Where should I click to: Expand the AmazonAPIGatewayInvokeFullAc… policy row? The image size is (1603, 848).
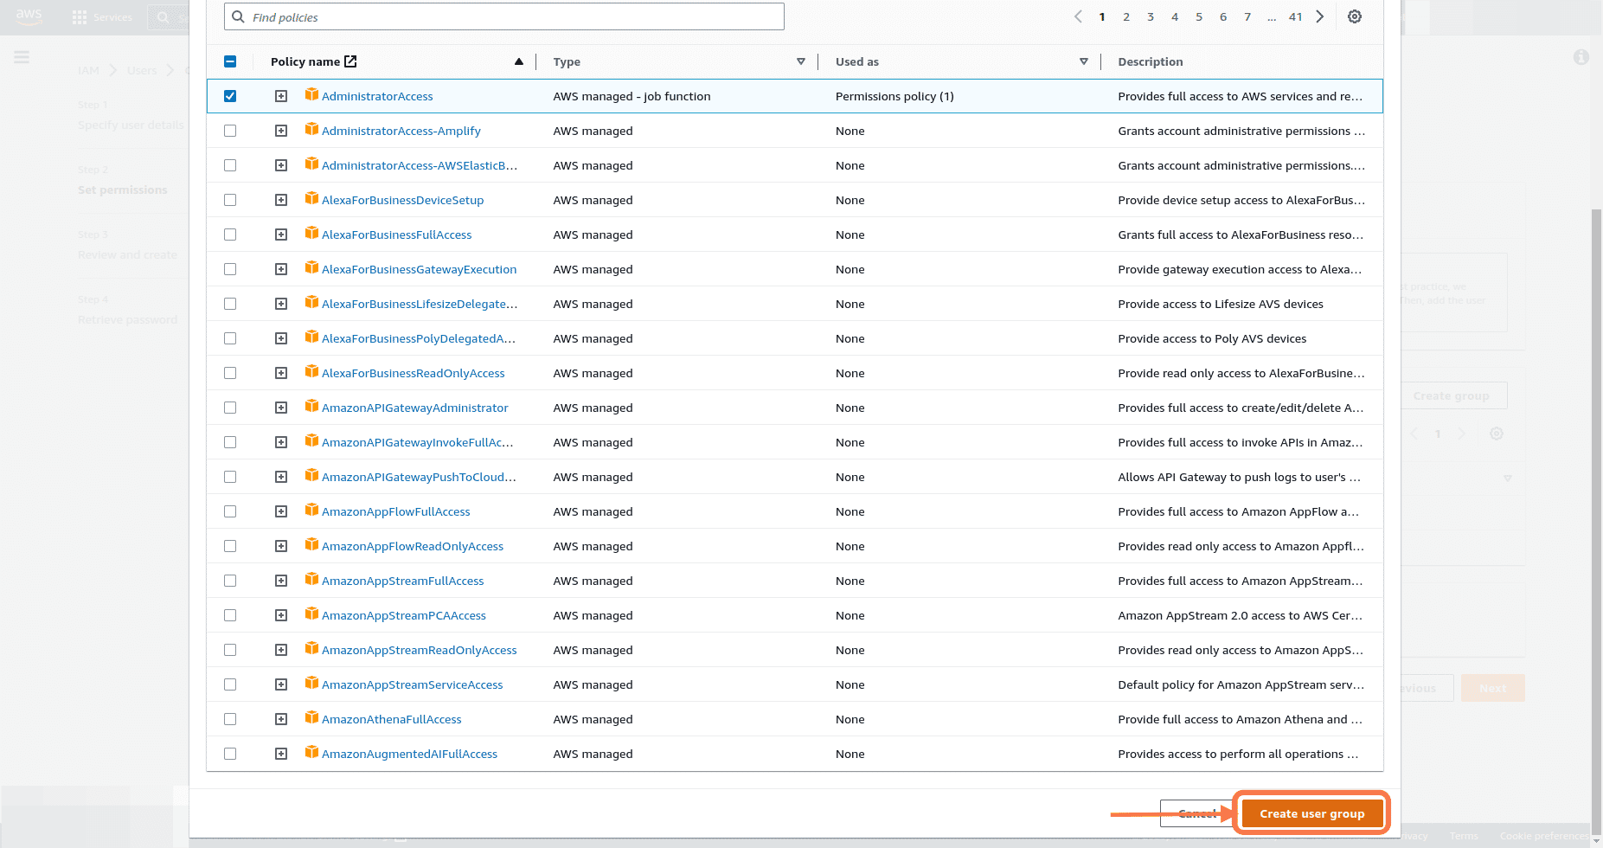[x=281, y=442]
